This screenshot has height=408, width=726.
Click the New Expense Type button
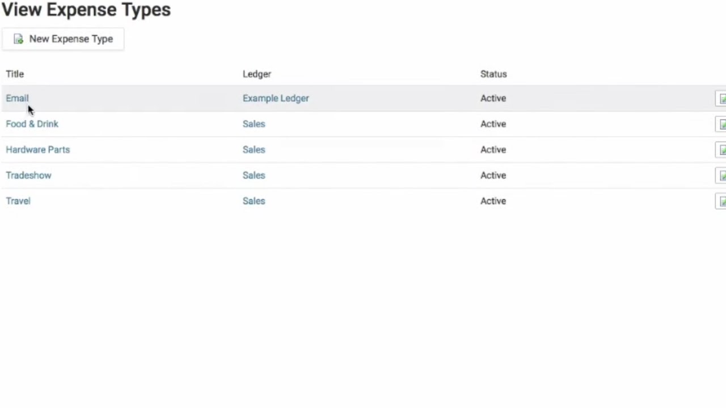(x=62, y=39)
